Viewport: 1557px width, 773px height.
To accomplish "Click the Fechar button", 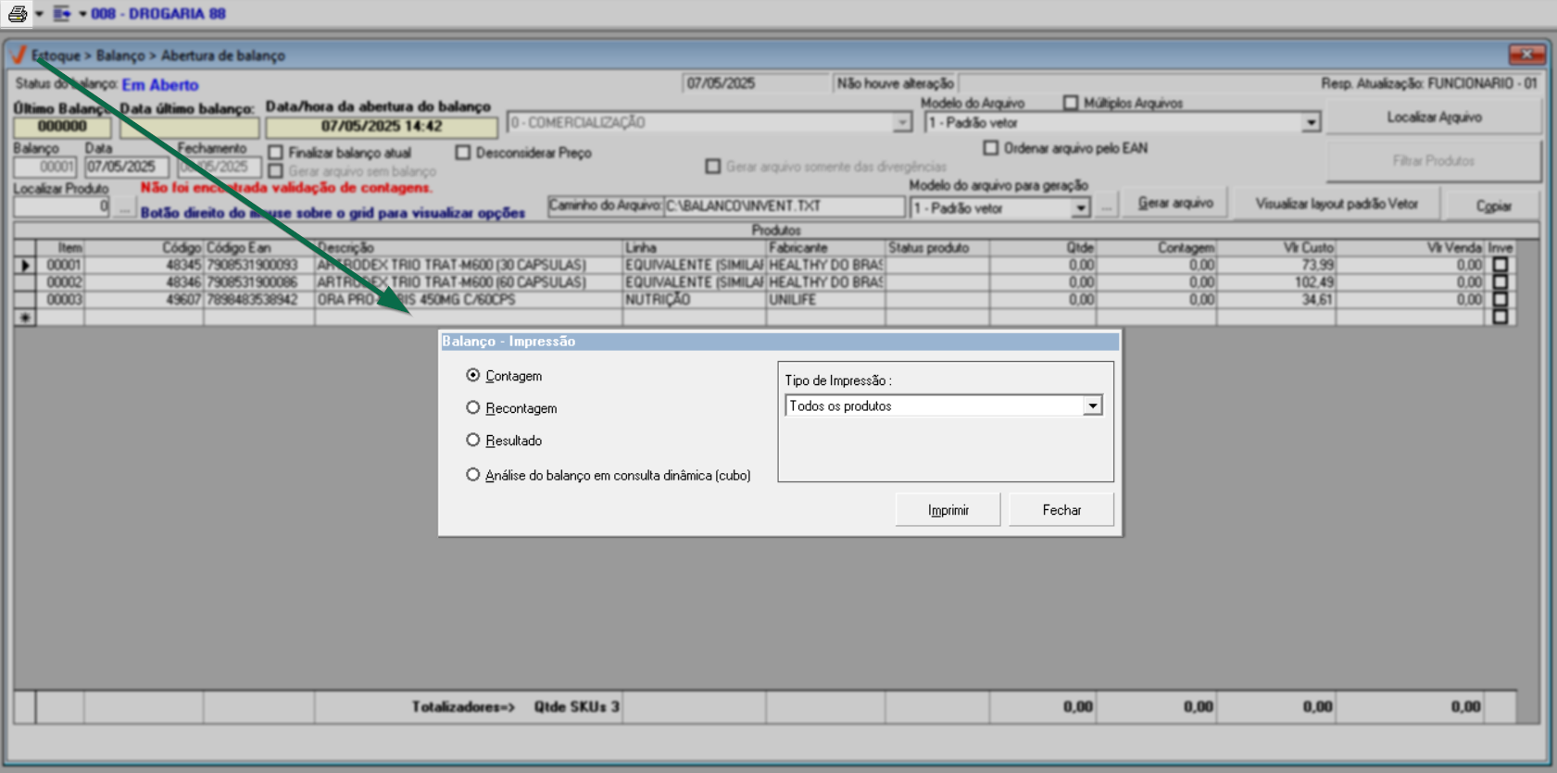I will (1061, 510).
